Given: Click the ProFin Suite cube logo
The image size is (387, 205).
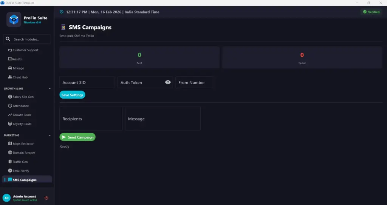Looking at the screenshot, I should point(14,20).
